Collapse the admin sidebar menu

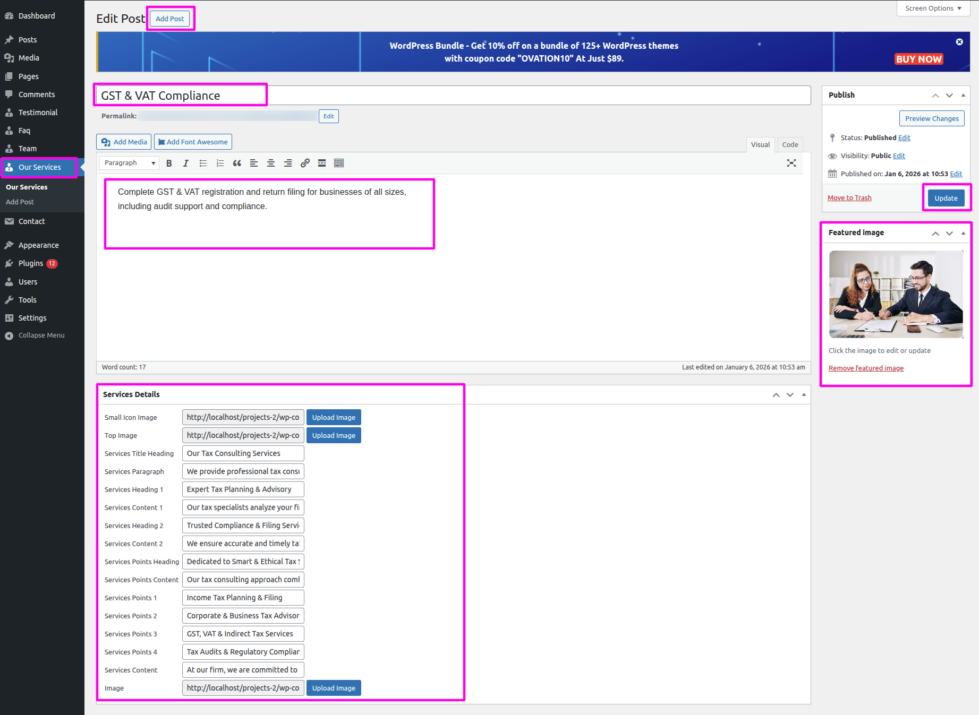pyautogui.click(x=41, y=335)
